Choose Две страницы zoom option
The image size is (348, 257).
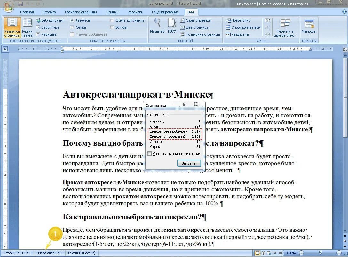click(195, 27)
